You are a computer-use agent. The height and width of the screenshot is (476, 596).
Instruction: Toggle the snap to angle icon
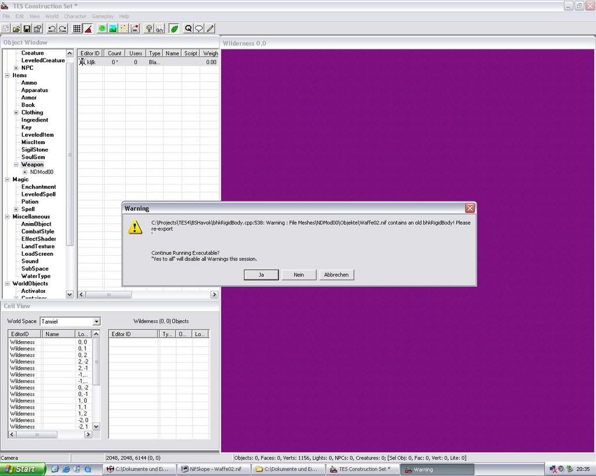click(x=88, y=28)
